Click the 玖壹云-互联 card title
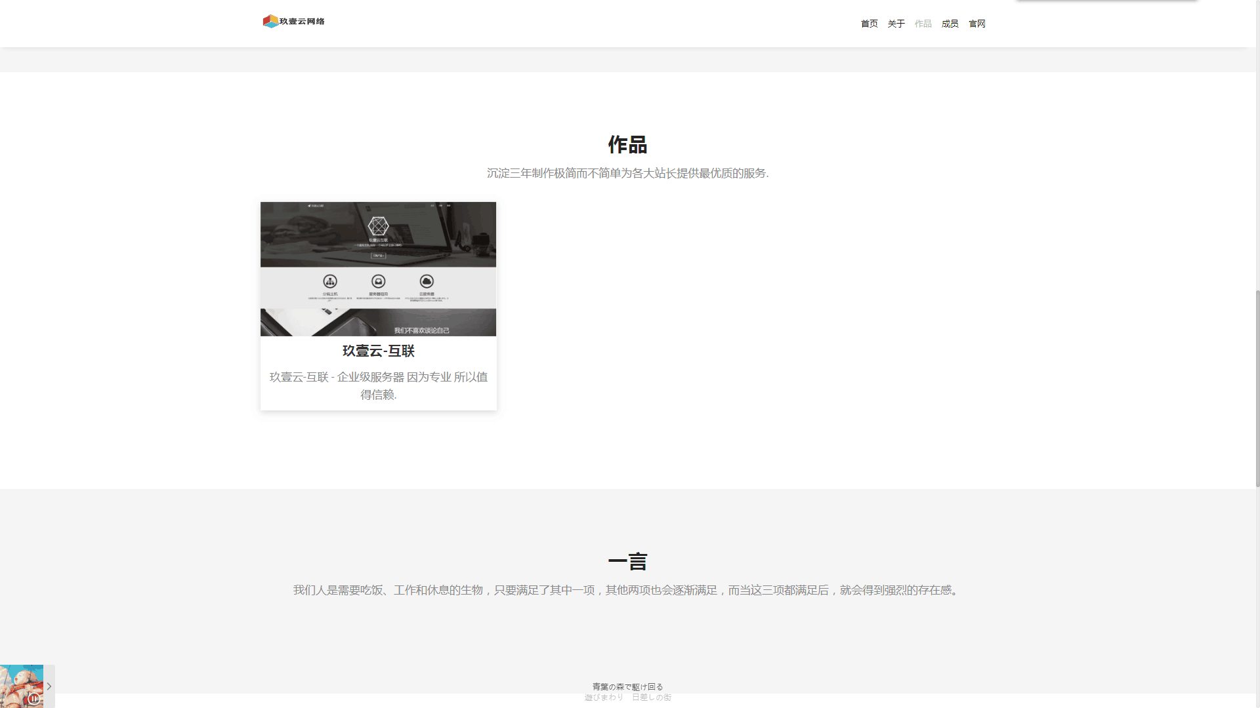1260x708 pixels. click(x=378, y=351)
